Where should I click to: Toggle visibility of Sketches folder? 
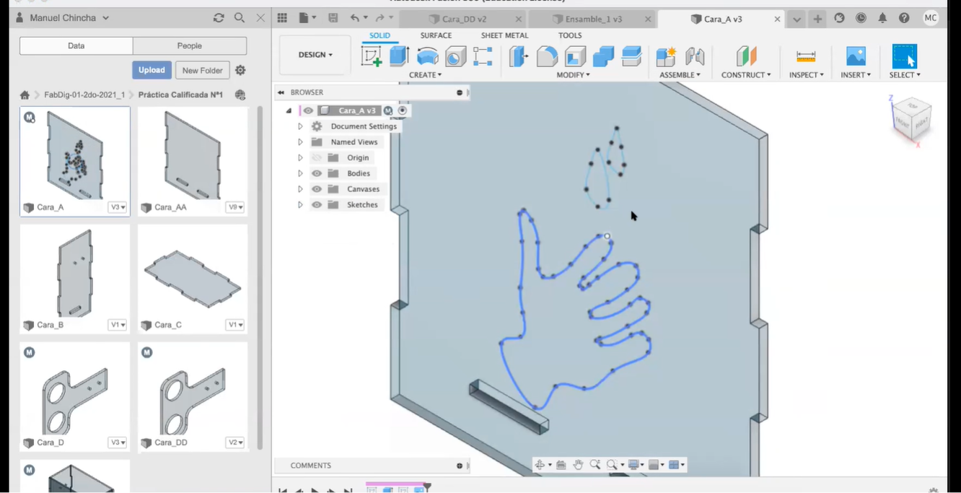tap(317, 205)
